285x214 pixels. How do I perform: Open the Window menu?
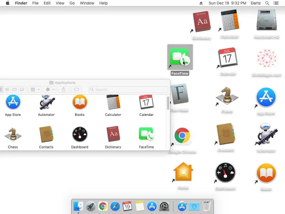click(x=87, y=3)
